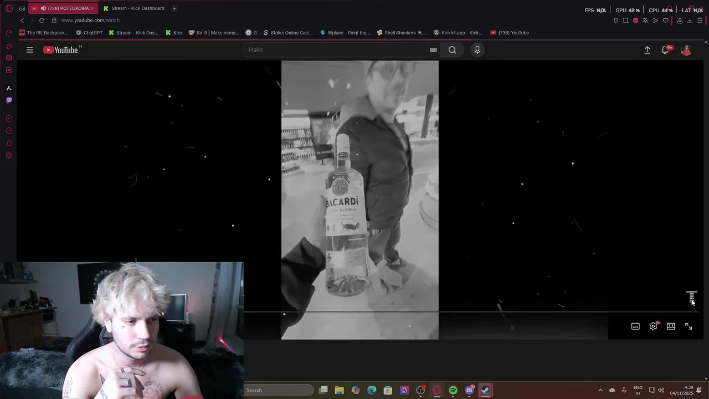Open on-screen keyboard icon in search box
The height and width of the screenshot is (399, 709).
(x=433, y=50)
